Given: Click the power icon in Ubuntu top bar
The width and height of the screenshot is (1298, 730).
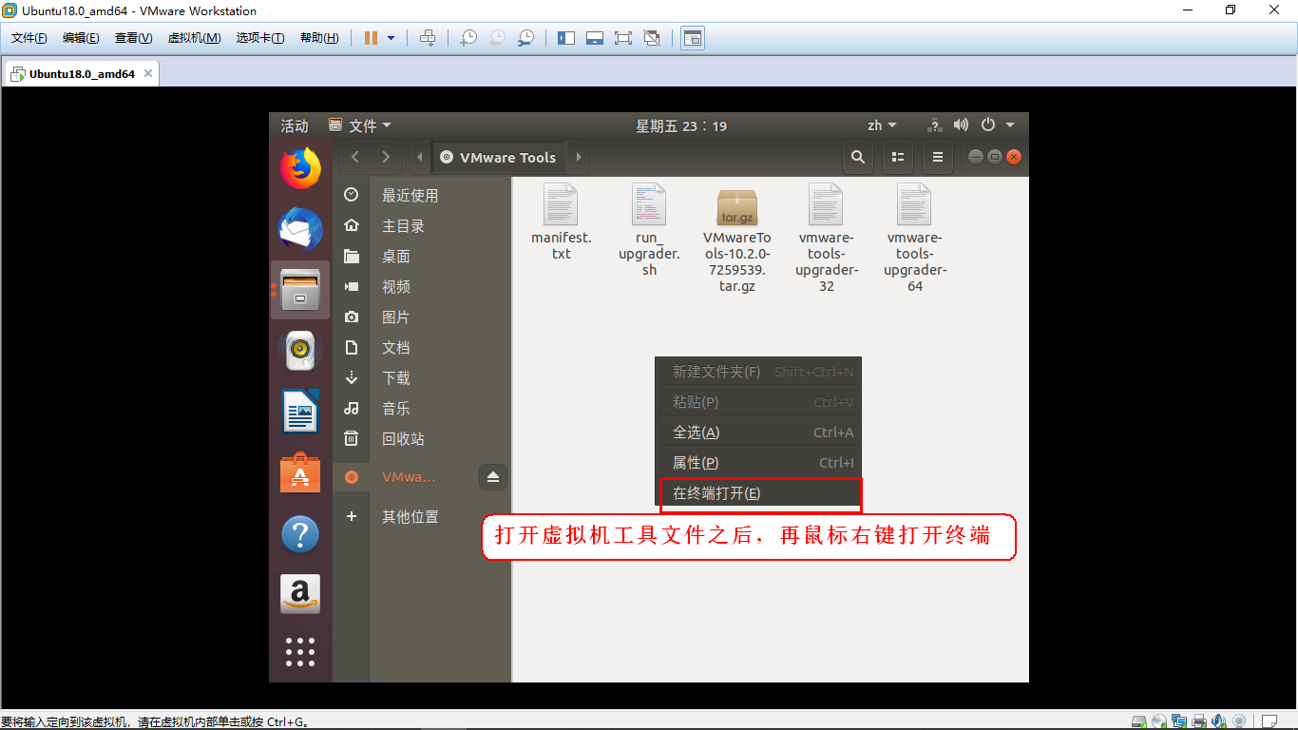Looking at the screenshot, I should [988, 125].
